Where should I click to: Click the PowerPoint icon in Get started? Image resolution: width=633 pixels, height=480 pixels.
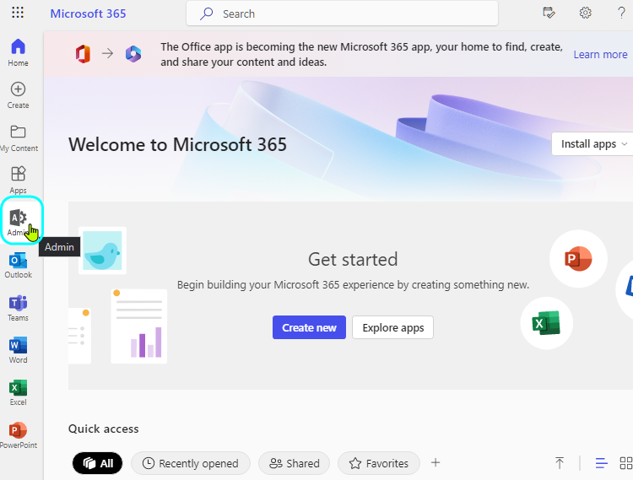(x=578, y=258)
